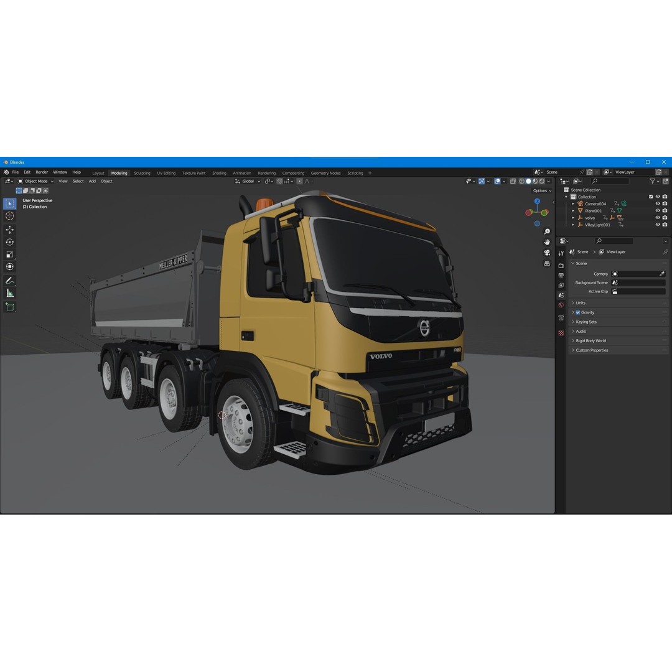Switch to material preview shading
The image size is (672, 672).
(535, 181)
